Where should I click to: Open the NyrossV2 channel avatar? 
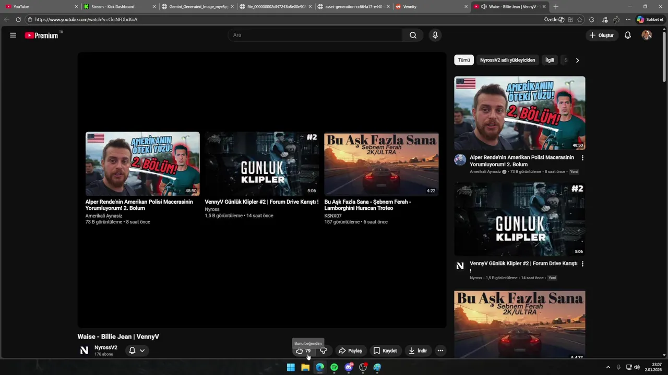click(x=84, y=351)
